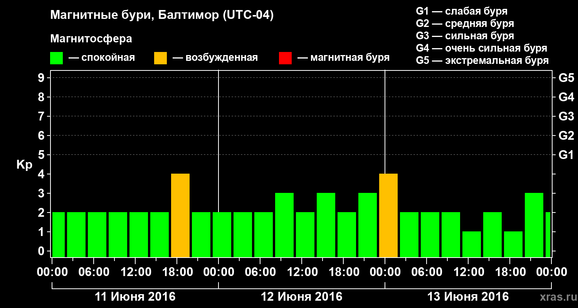Click the '11 Июня 2016' date label
This screenshot has height=308, width=578.
coord(135,297)
